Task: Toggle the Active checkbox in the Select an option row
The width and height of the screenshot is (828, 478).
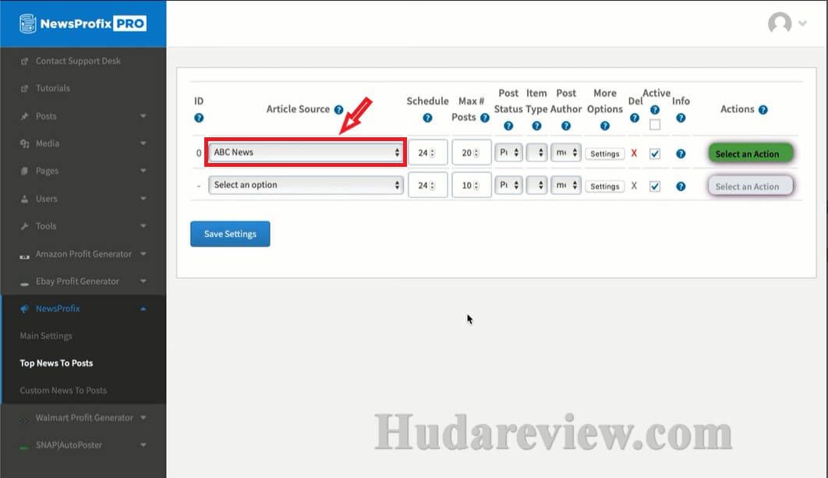Action: tap(655, 186)
